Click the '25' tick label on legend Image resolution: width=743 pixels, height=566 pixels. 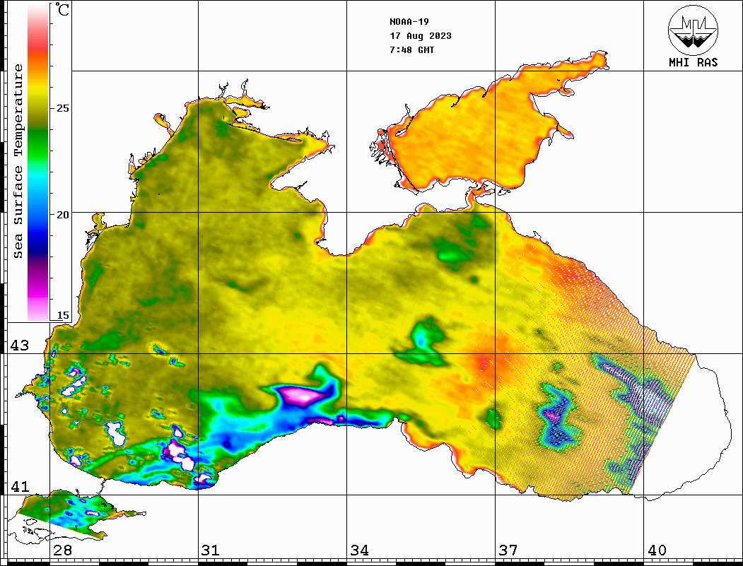(x=62, y=108)
